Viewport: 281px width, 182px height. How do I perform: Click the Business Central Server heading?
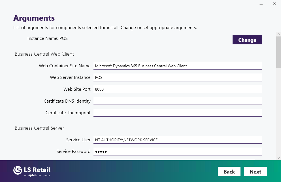pyautogui.click(x=39, y=128)
